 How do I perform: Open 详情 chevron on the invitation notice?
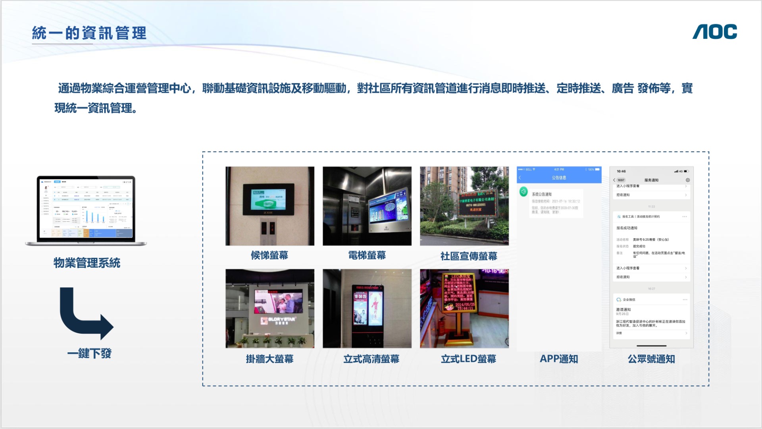686,333
